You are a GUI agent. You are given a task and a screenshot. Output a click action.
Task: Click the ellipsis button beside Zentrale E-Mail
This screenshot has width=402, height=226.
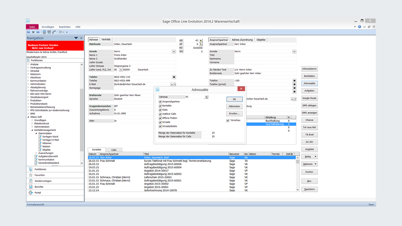[x=172, y=84]
